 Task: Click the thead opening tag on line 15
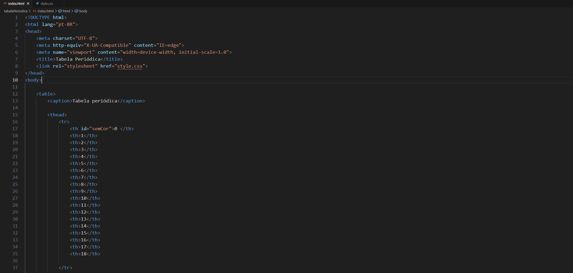pyautogui.click(x=57, y=115)
